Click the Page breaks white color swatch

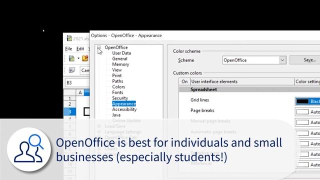[x=302, y=112]
